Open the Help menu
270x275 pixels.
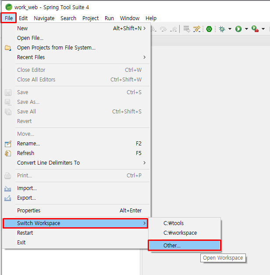pyautogui.click(x=151, y=18)
